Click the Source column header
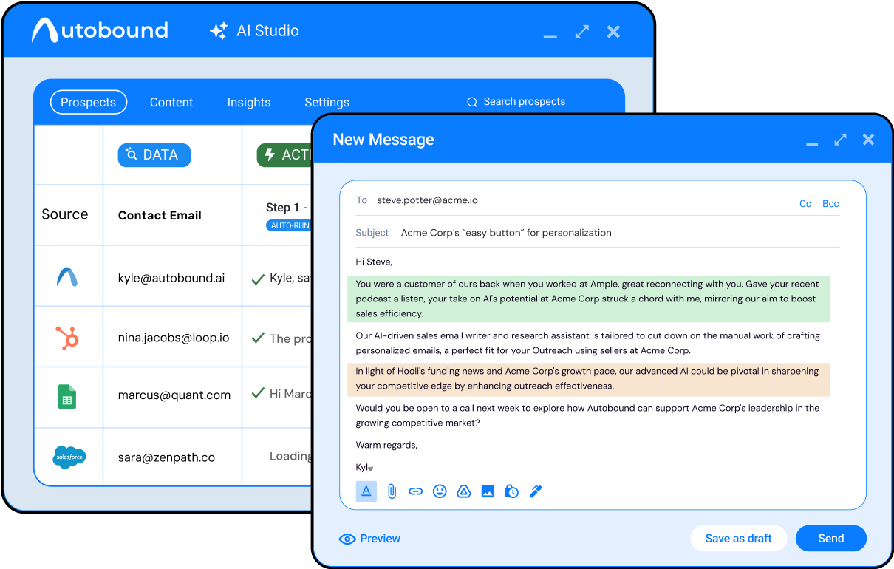 coord(65,214)
